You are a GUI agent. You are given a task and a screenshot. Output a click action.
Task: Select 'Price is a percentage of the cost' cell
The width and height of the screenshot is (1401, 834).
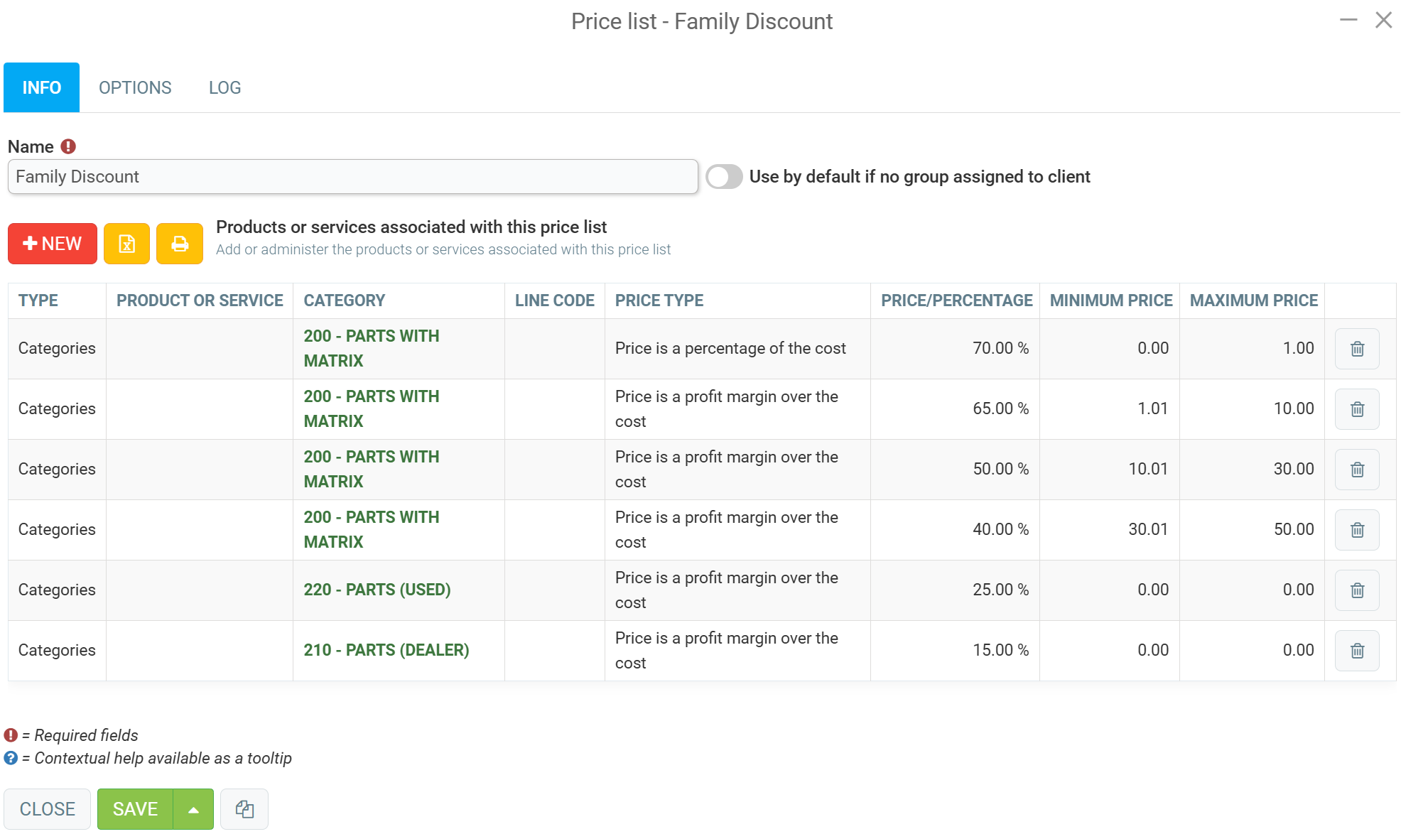737,349
